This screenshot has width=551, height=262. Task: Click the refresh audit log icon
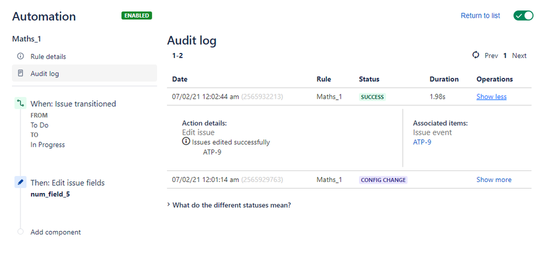[x=476, y=55]
